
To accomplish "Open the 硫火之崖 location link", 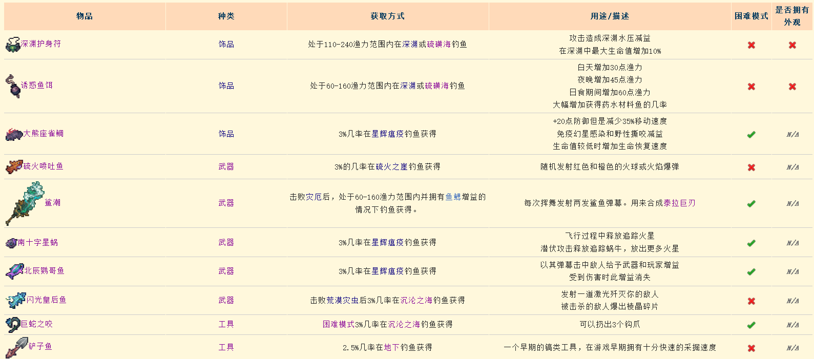I will [391, 167].
